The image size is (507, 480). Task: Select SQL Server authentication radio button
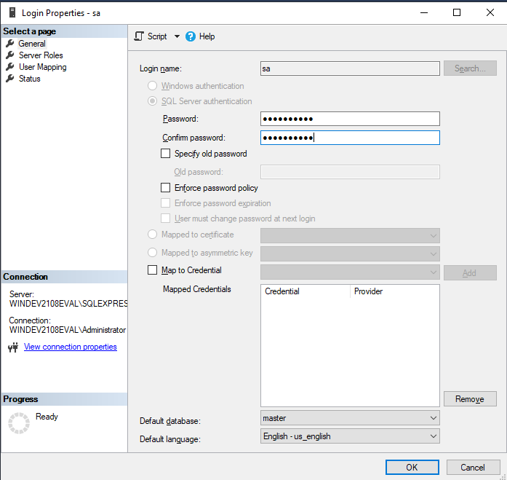click(x=152, y=101)
